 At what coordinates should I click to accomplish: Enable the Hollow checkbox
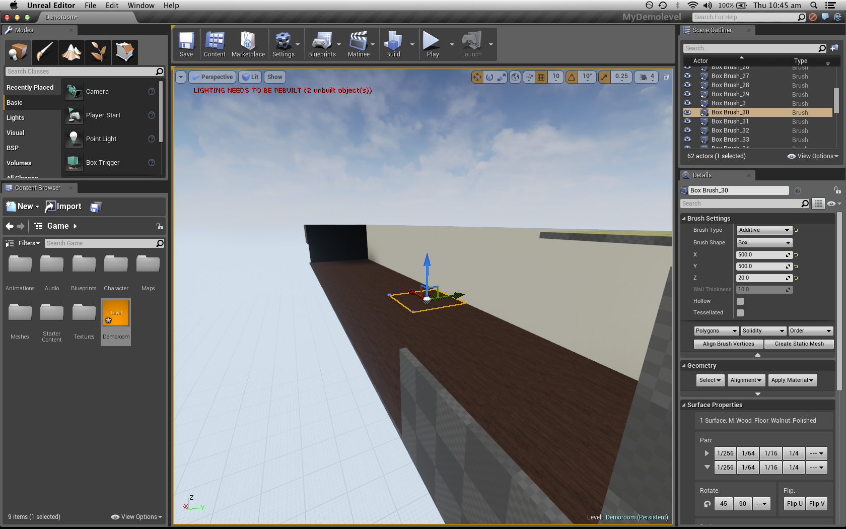pyautogui.click(x=740, y=301)
